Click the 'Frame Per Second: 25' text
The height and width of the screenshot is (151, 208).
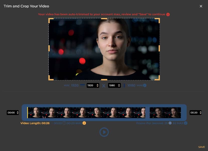point(152,123)
